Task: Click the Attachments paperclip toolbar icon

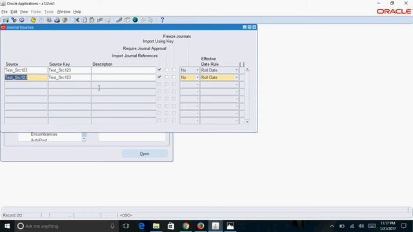Action: [143, 20]
